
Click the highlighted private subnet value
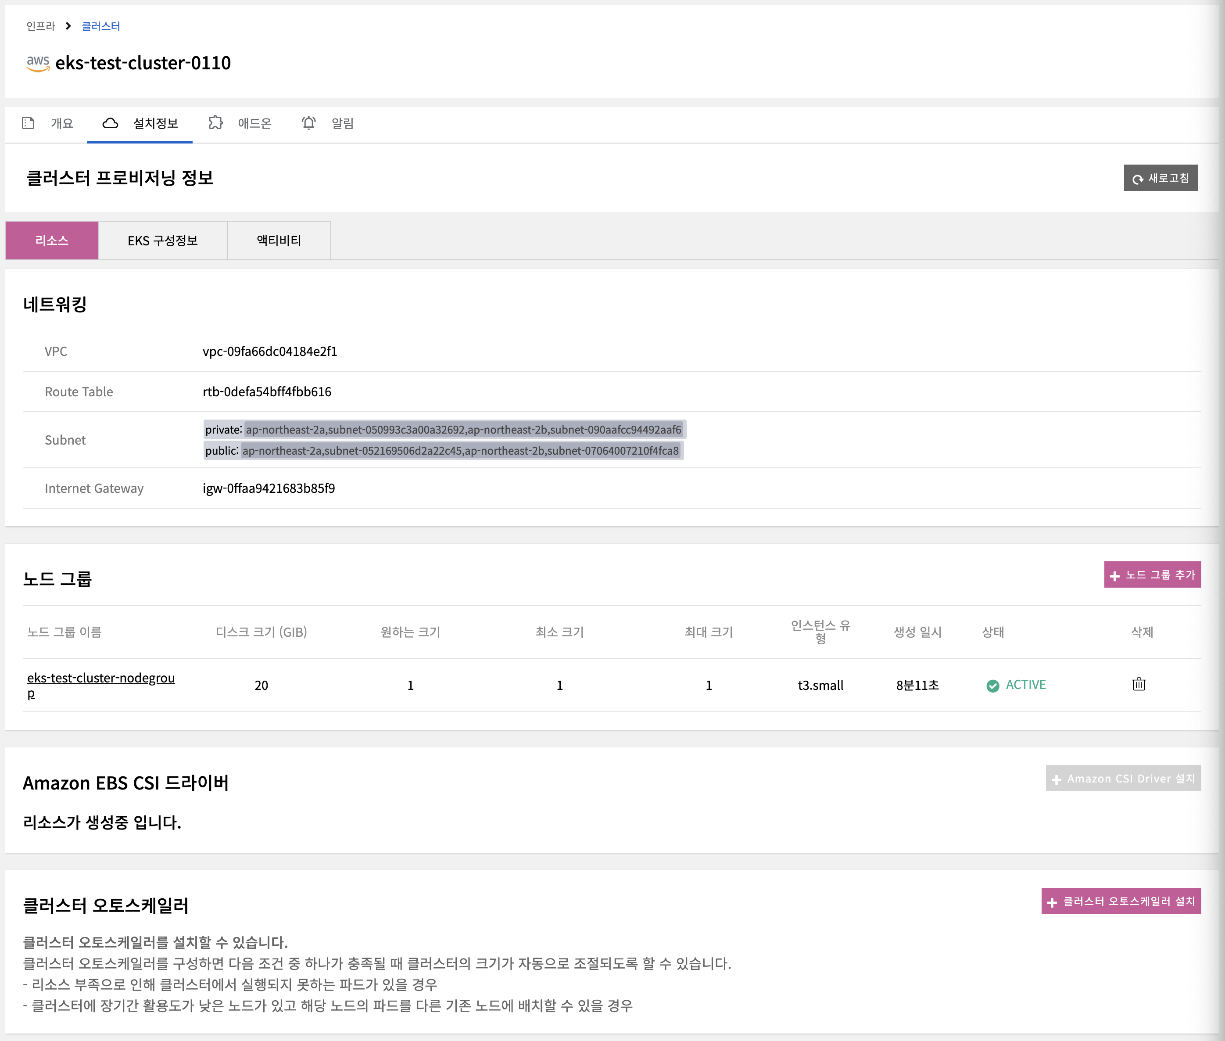[x=463, y=430]
